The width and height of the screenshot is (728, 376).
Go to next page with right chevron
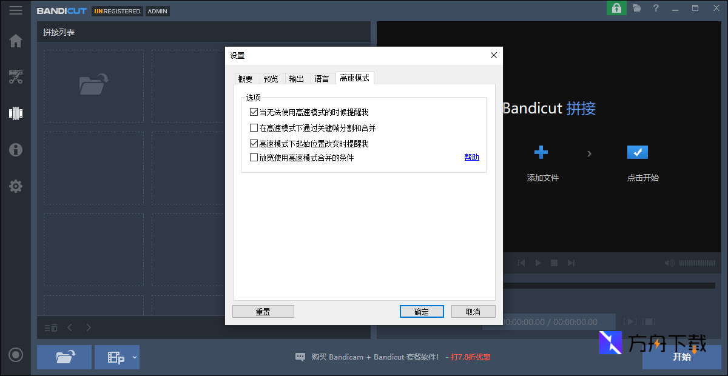(x=89, y=327)
